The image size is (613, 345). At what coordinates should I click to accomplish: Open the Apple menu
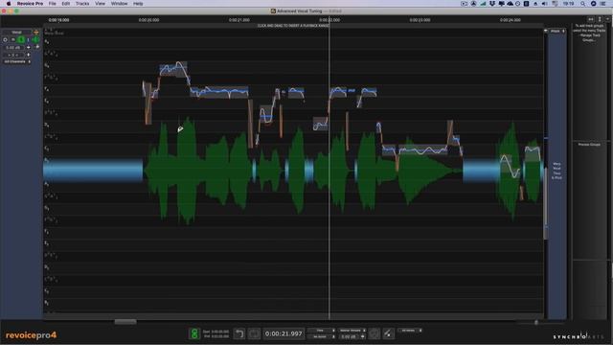tap(9, 4)
